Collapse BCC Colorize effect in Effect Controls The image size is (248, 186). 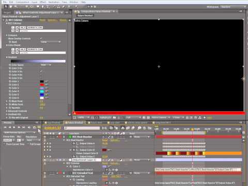4,20
